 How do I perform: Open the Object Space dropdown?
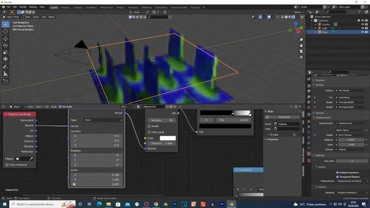tap(350, 131)
